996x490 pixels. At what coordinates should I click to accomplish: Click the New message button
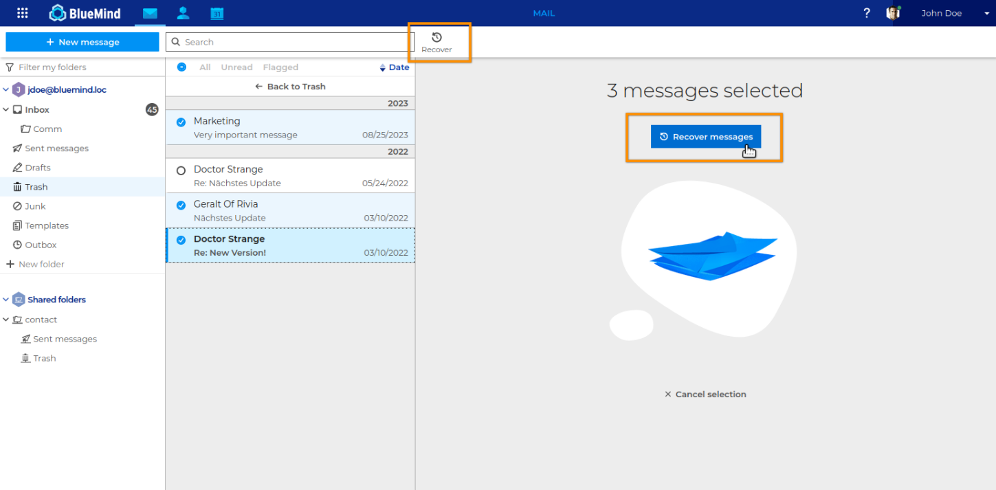pos(82,42)
